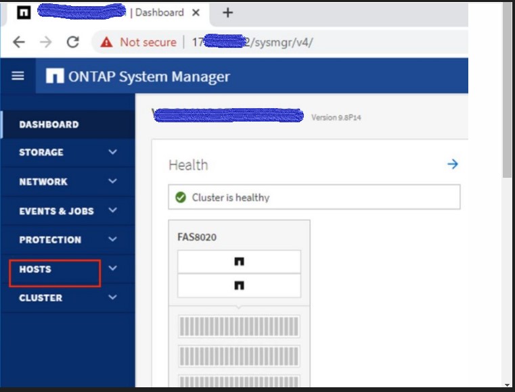Image resolution: width=515 pixels, height=392 pixels.
Task: Click the browser back arrow
Action: point(19,42)
